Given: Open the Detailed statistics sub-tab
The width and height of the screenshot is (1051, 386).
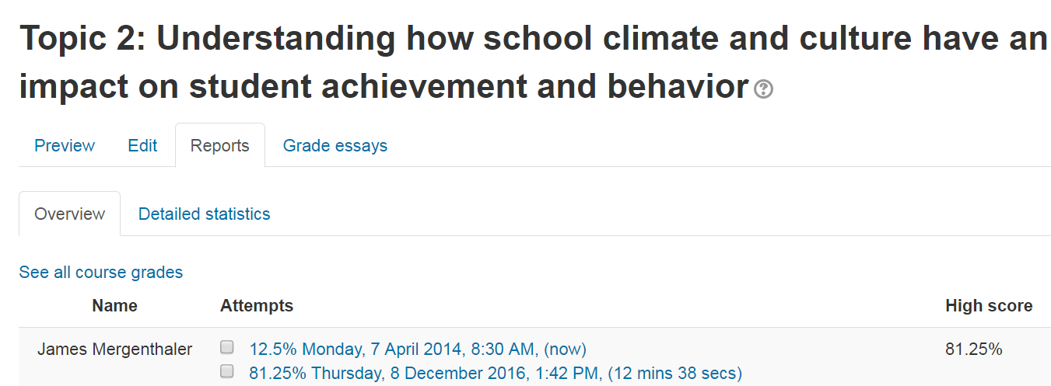Looking at the screenshot, I should (x=204, y=214).
